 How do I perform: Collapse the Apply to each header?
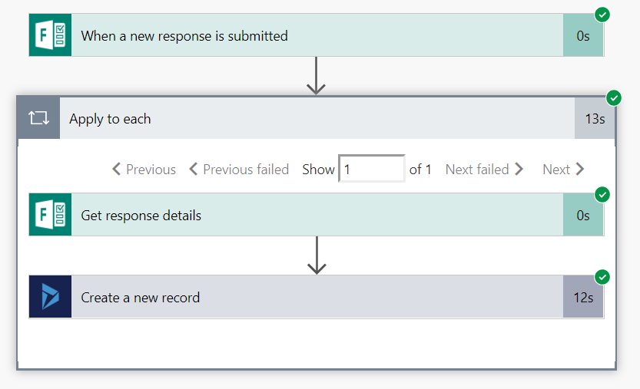pyautogui.click(x=307, y=119)
